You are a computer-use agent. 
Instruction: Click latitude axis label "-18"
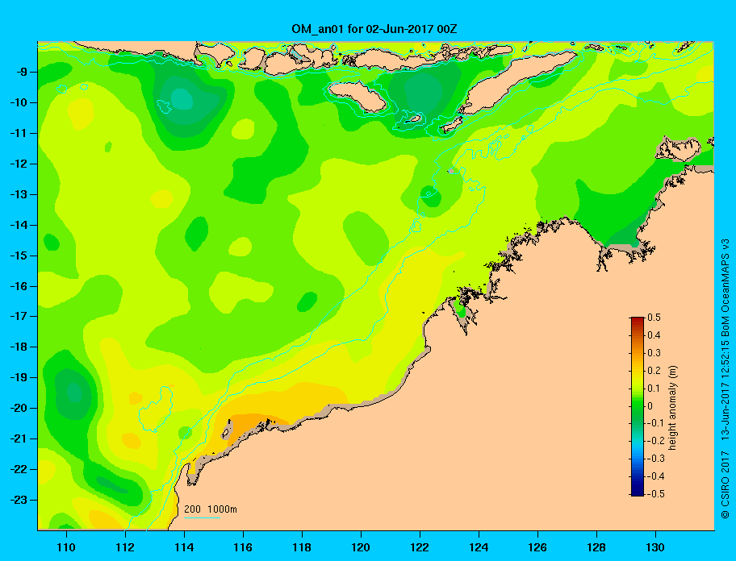pyautogui.click(x=18, y=347)
